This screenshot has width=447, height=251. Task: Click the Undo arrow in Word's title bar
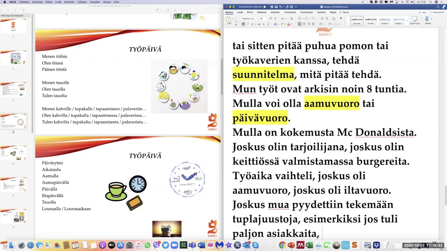click(281, 7)
